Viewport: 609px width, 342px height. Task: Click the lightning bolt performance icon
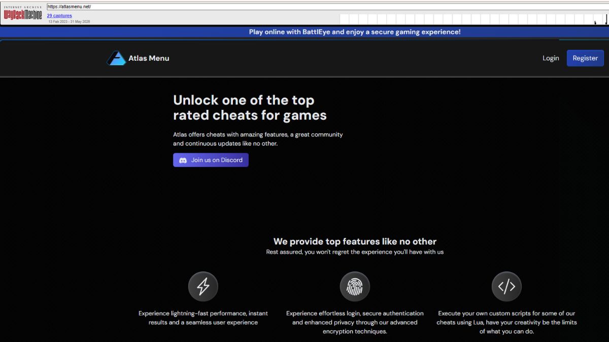[203, 287]
